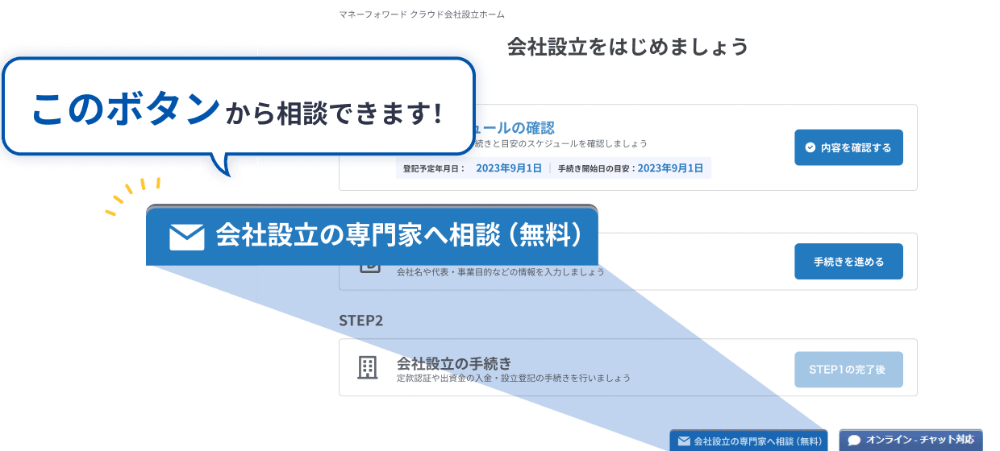
Task: Click the STEP2 section label
Action: (x=360, y=321)
